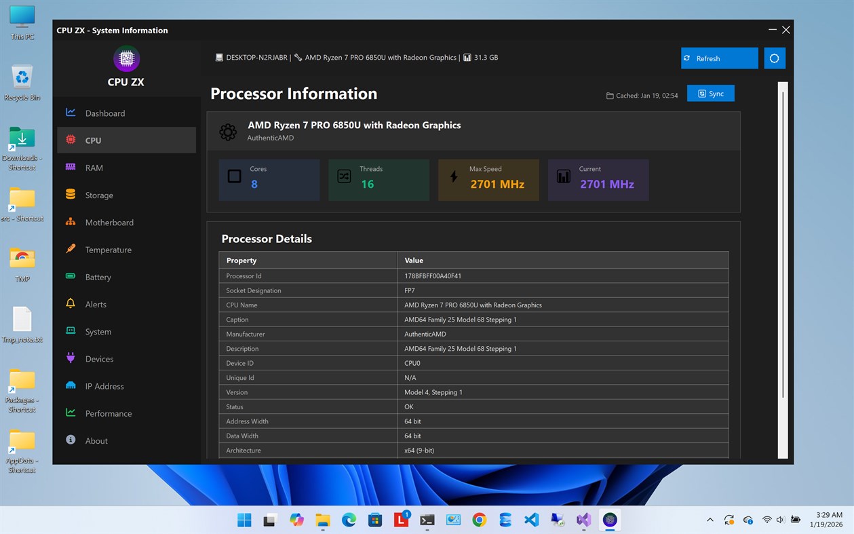
Task: Launch Chrome from the taskbar
Action: pos(479,520)
